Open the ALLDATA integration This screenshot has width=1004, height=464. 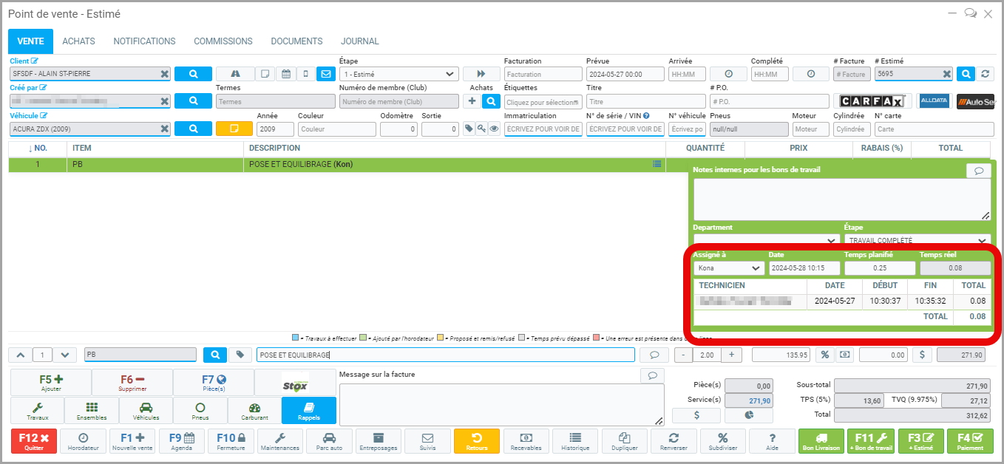(x=933, y=101)
